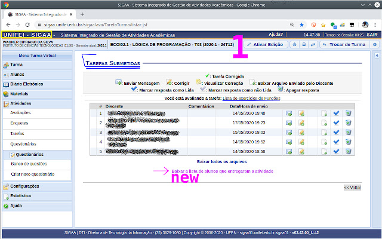Click the Voltar button

click(x=352, y=188)
